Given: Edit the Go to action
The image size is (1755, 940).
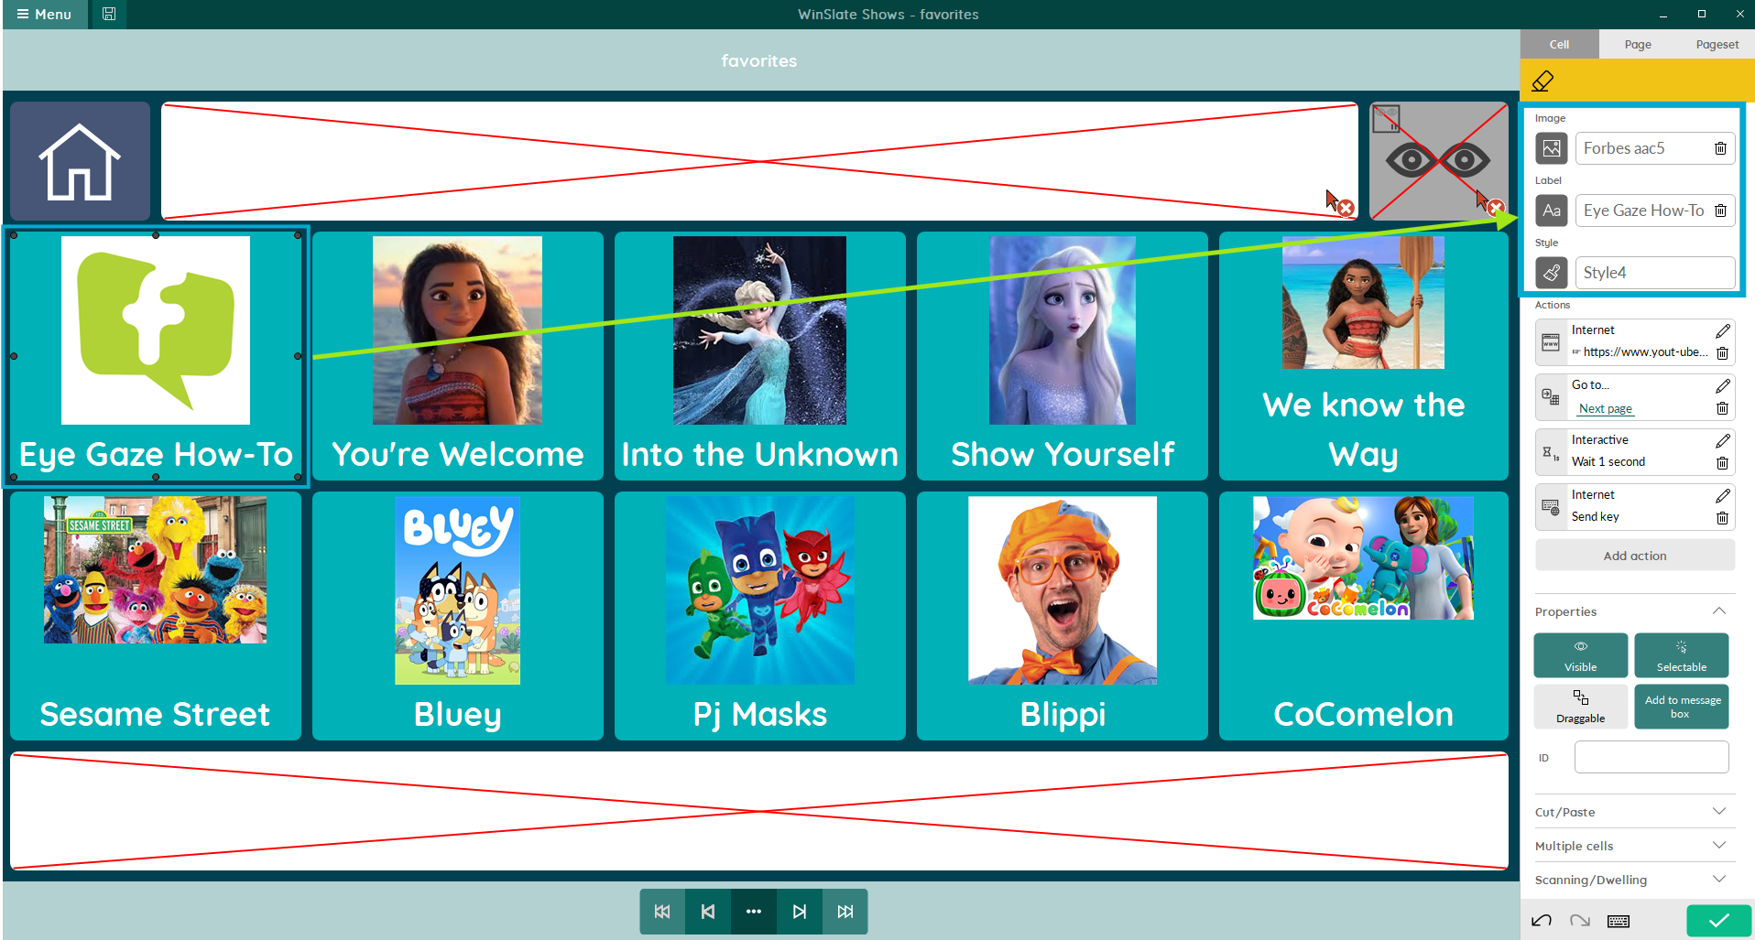Looking at the screenshot, I should coord(1723,385).
